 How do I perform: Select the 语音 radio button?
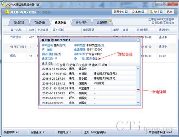[x=100, y=65]
